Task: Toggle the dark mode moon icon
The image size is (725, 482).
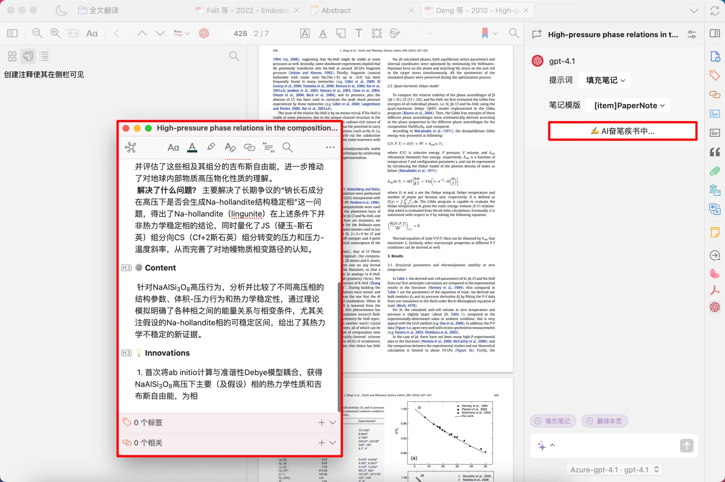Action: [61, 10]
